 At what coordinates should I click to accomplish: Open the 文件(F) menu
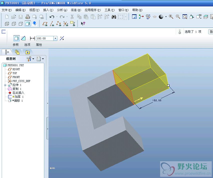(x=7, y=10)
